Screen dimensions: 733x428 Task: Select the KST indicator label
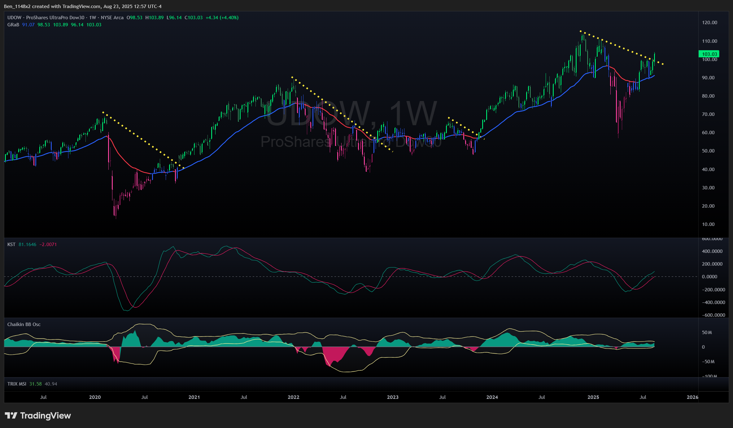coord(11,245)
